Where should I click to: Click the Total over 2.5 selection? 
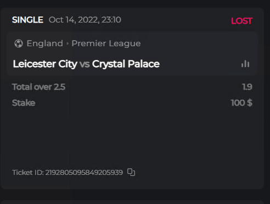(38, 87)
